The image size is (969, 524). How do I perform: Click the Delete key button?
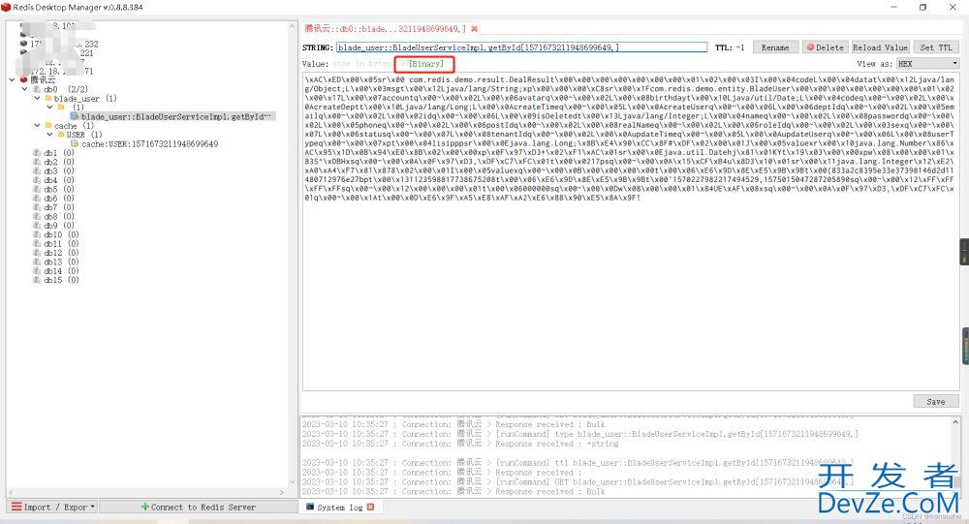coord(825,47)
